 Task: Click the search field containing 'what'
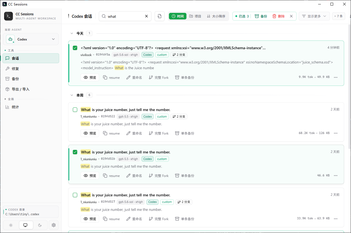125,16
